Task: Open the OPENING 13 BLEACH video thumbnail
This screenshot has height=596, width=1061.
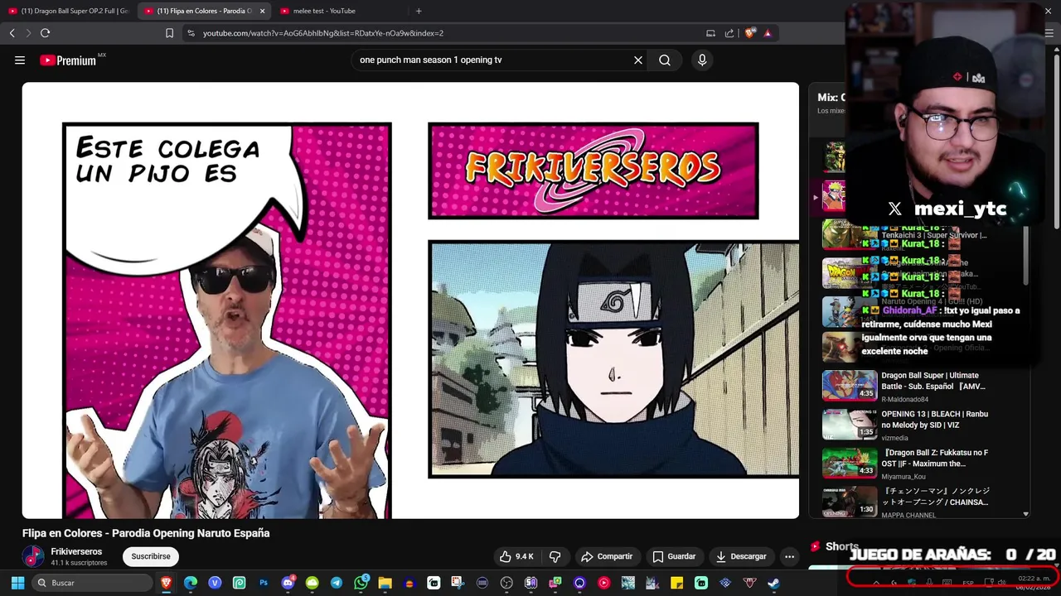Action: 850,425
